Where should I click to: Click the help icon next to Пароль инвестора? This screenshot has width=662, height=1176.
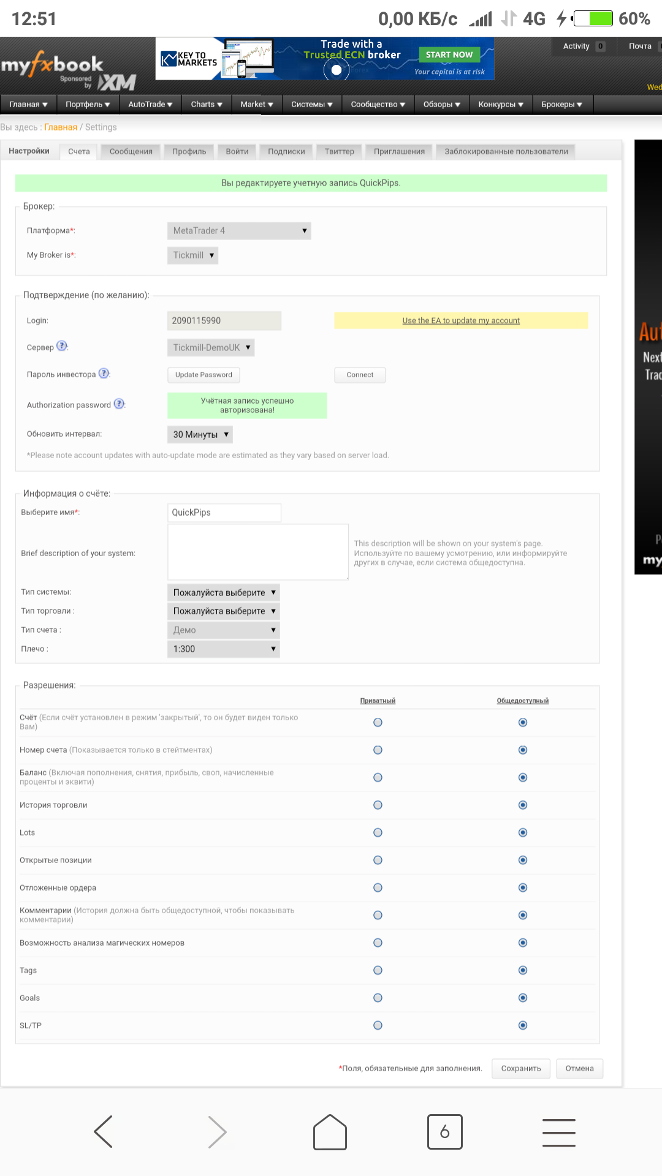(x=104, y=373)
